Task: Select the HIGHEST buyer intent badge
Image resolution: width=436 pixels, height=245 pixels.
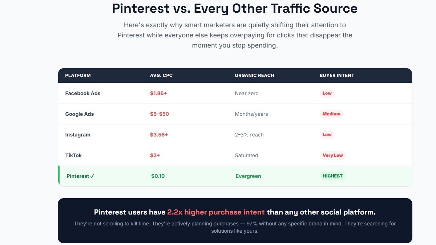Action: tap(333, 176)
